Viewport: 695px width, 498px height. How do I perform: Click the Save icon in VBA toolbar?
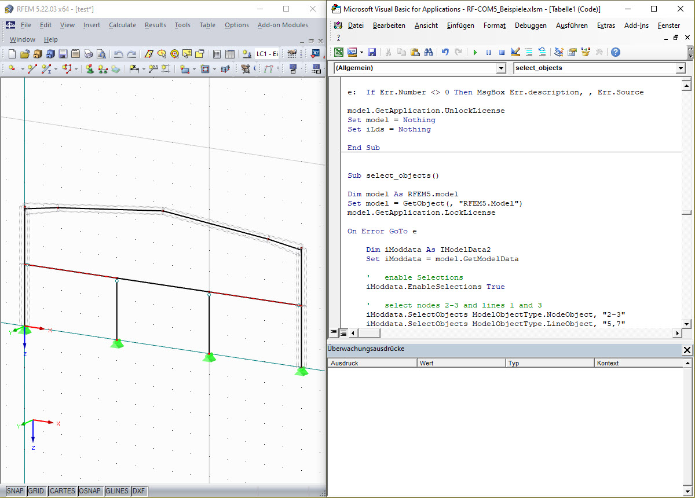coord(372,52)
